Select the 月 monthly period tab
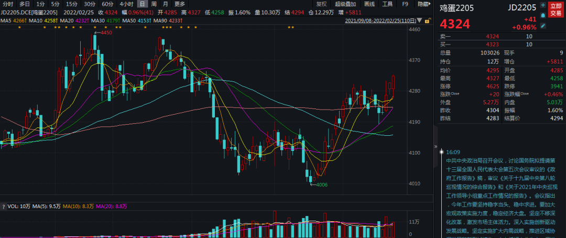Screen dimensions: 566x238 click(165, 4)
